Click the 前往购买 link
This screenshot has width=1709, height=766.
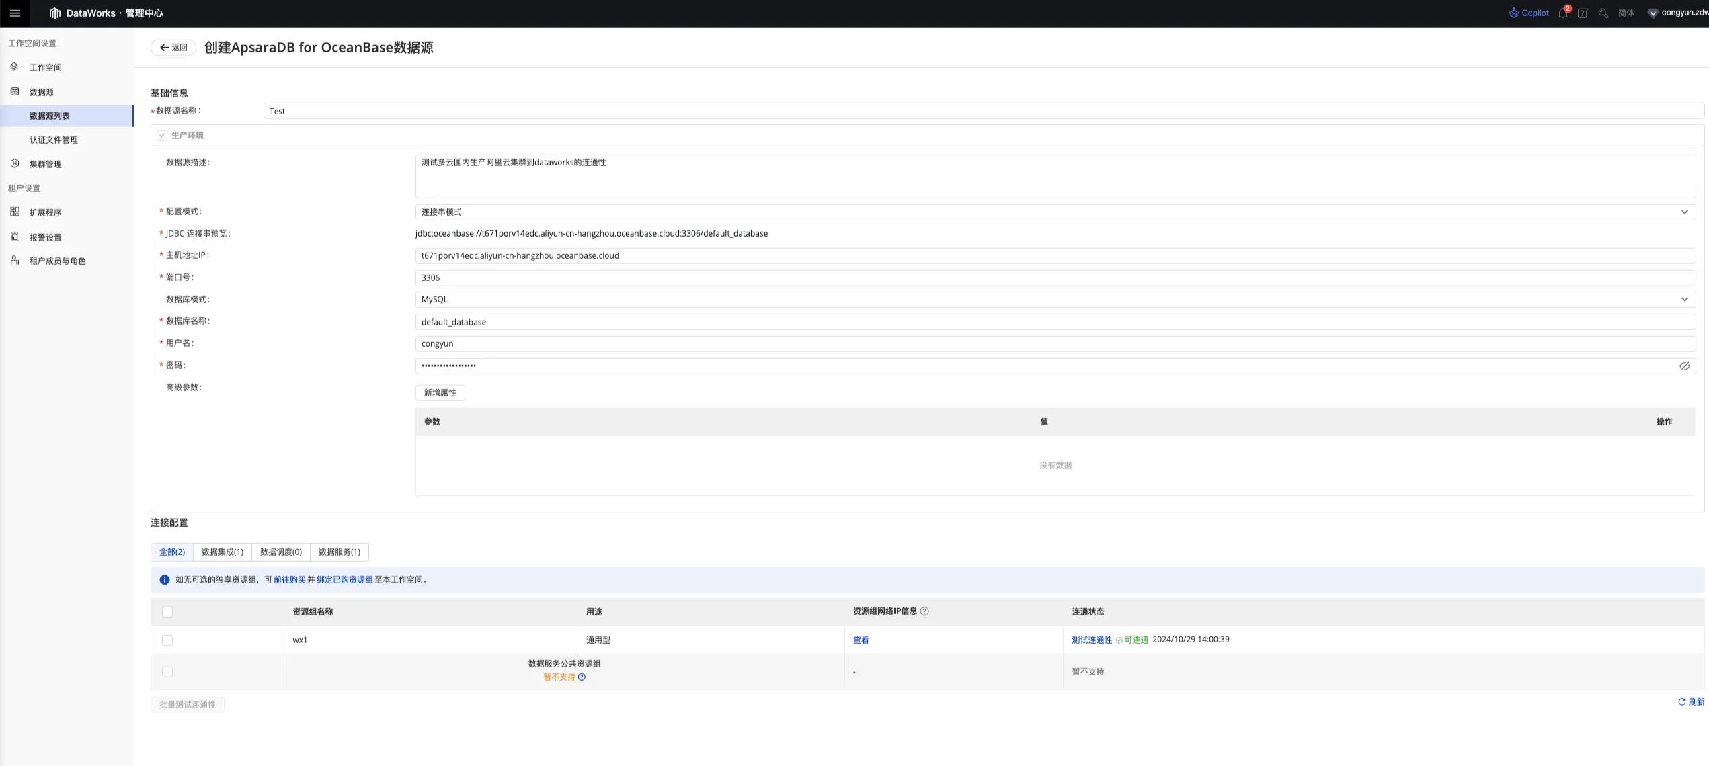click(x=289, y=579)
